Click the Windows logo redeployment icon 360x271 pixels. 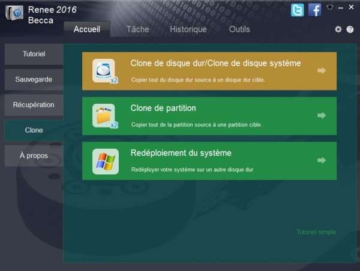coord(106,161)
